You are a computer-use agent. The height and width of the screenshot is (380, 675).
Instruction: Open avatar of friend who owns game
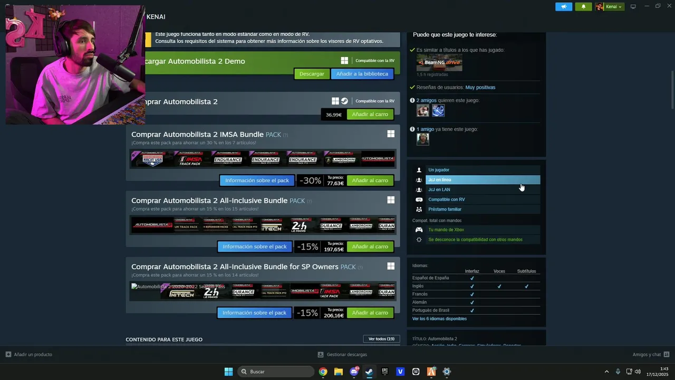[x=423, y=139]
